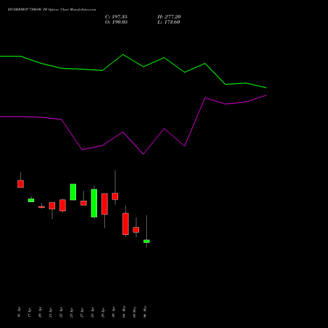Select the 21 Apr date label
Screen dimensions: 328x328
click(x=51, y=312)
